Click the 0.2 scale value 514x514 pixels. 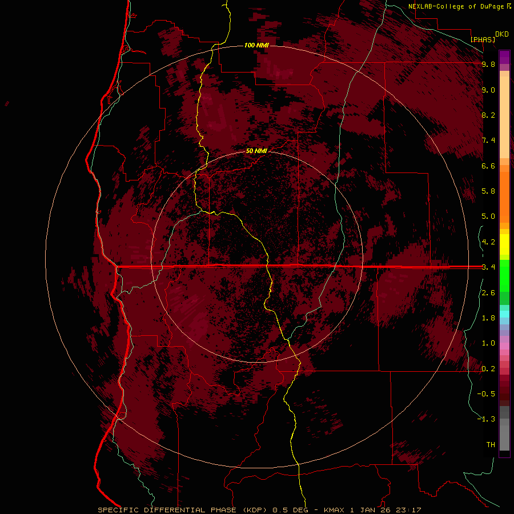[488, 369]
